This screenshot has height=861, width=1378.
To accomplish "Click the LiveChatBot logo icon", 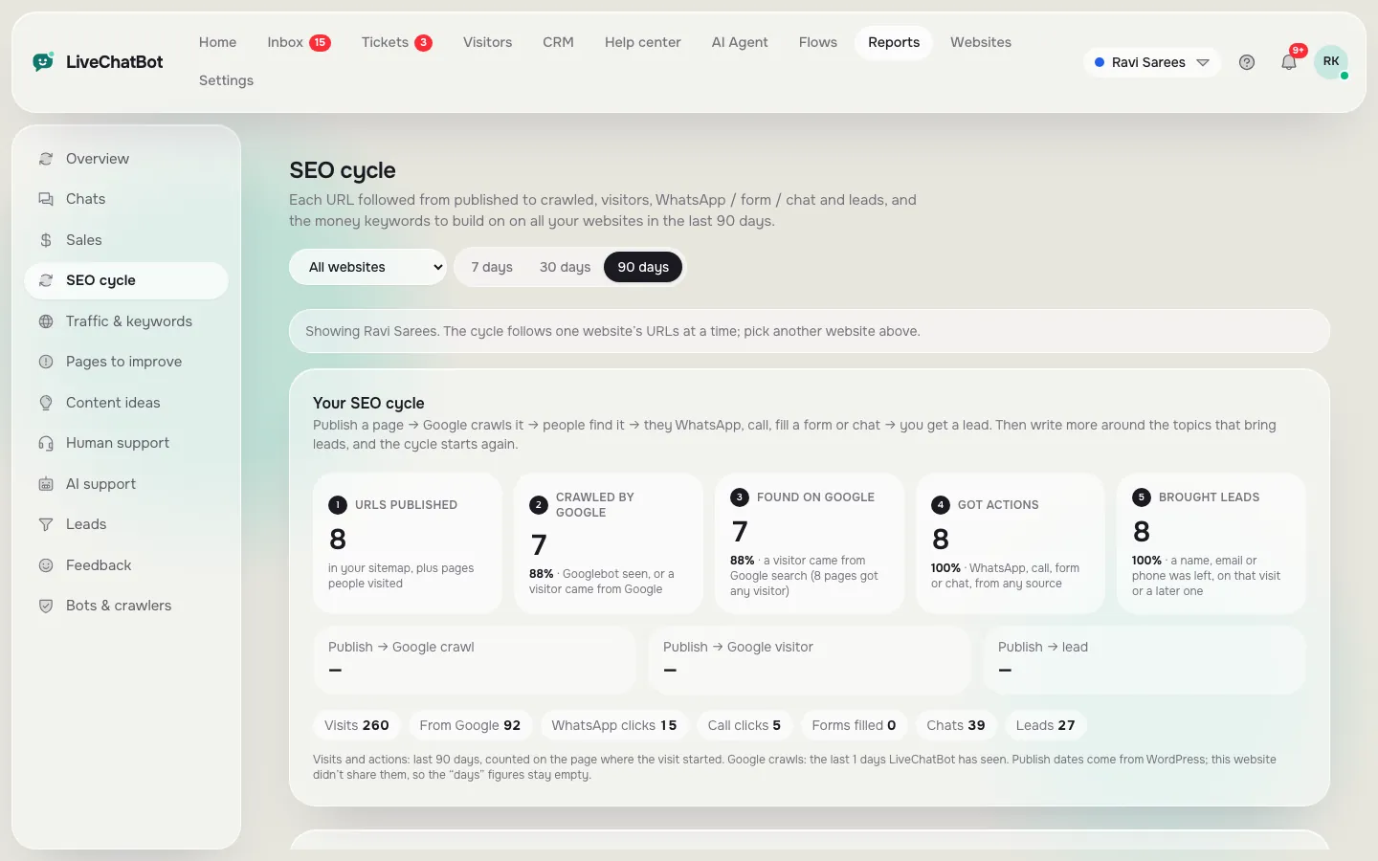I will coord(43,62).
